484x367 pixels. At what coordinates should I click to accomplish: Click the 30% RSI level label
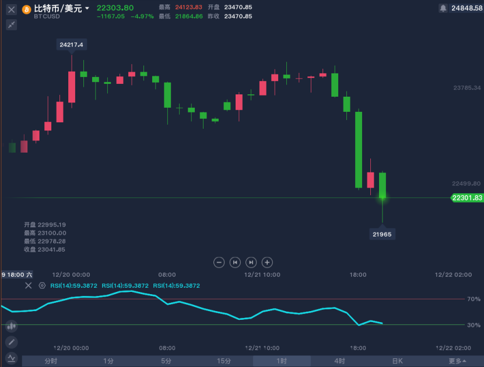474,325
